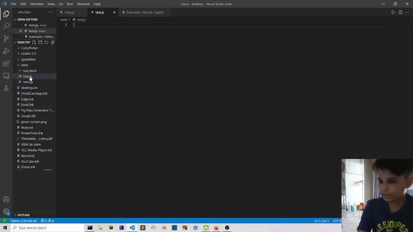Screen dimensions: 413x232
Task: Open the Windows Start menu
Action: [5, 227]
